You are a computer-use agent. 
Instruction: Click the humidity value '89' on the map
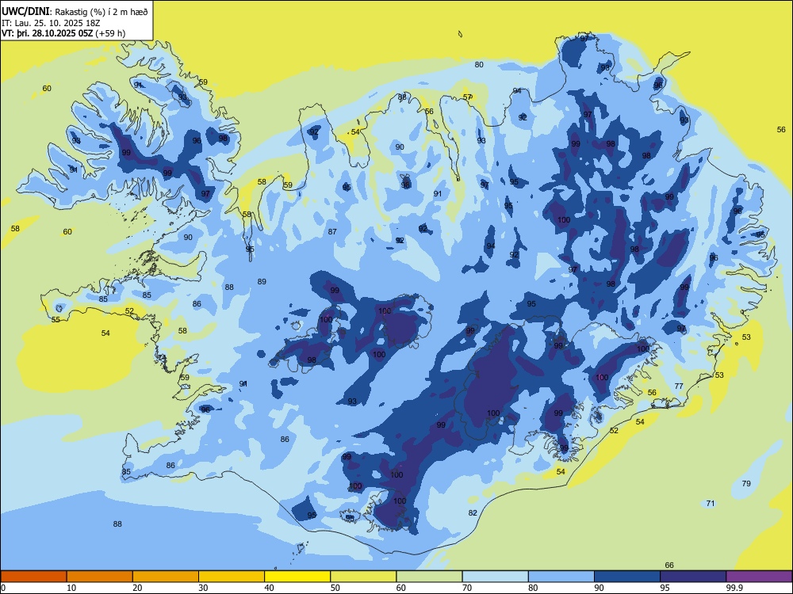tap(262, 281)
